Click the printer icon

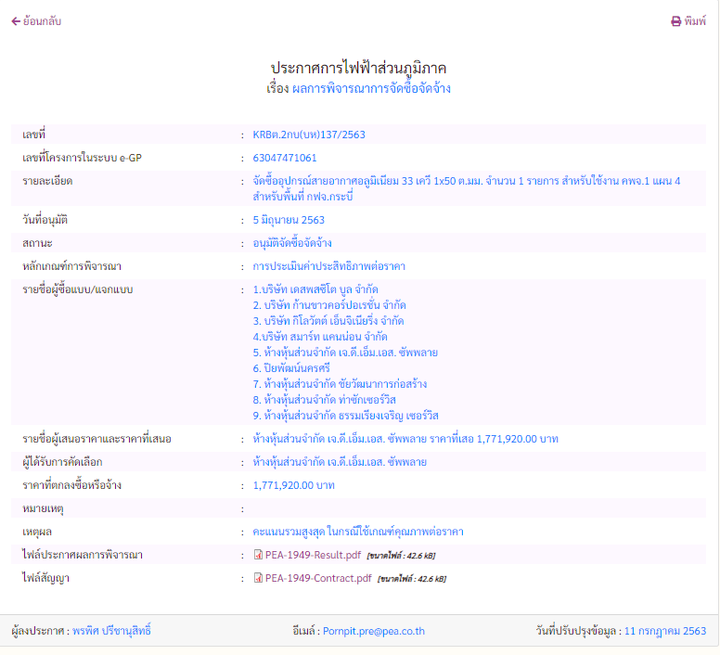(675, 21)
